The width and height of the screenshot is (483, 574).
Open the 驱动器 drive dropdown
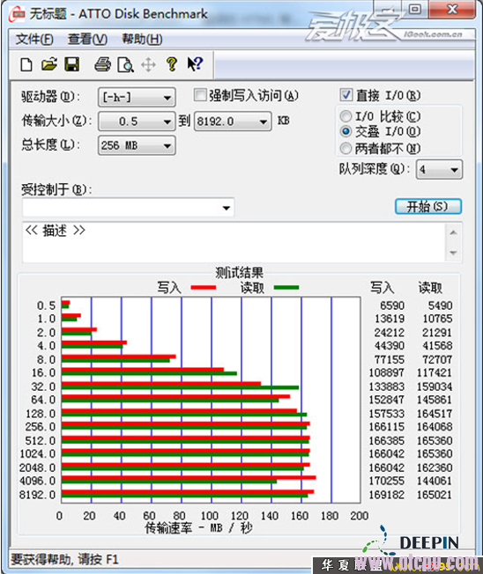click(137, 98)
